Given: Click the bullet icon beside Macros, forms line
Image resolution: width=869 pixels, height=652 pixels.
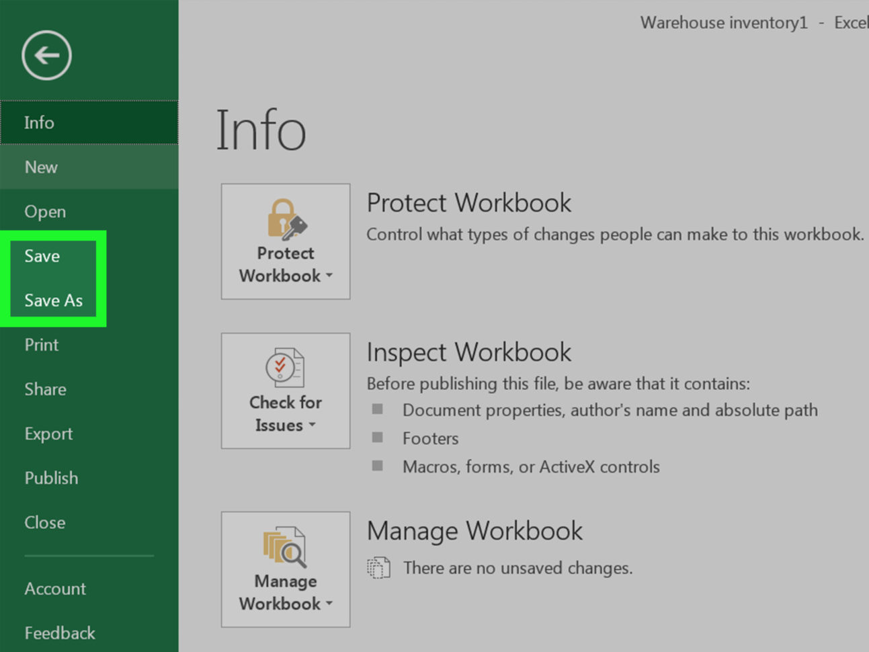Looking at the screenshot, I should click(378, 466).
